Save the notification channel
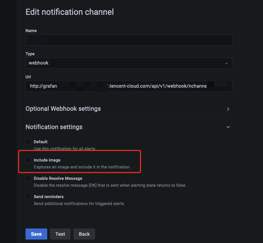Screen dimensions: 263x243 (36, 234)
